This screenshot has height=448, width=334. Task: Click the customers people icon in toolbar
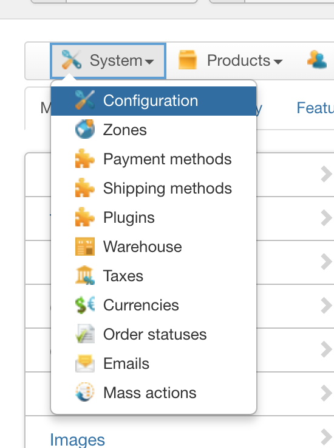317,60
